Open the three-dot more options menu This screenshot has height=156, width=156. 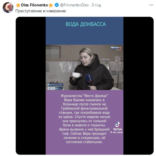tap(151, 5)
